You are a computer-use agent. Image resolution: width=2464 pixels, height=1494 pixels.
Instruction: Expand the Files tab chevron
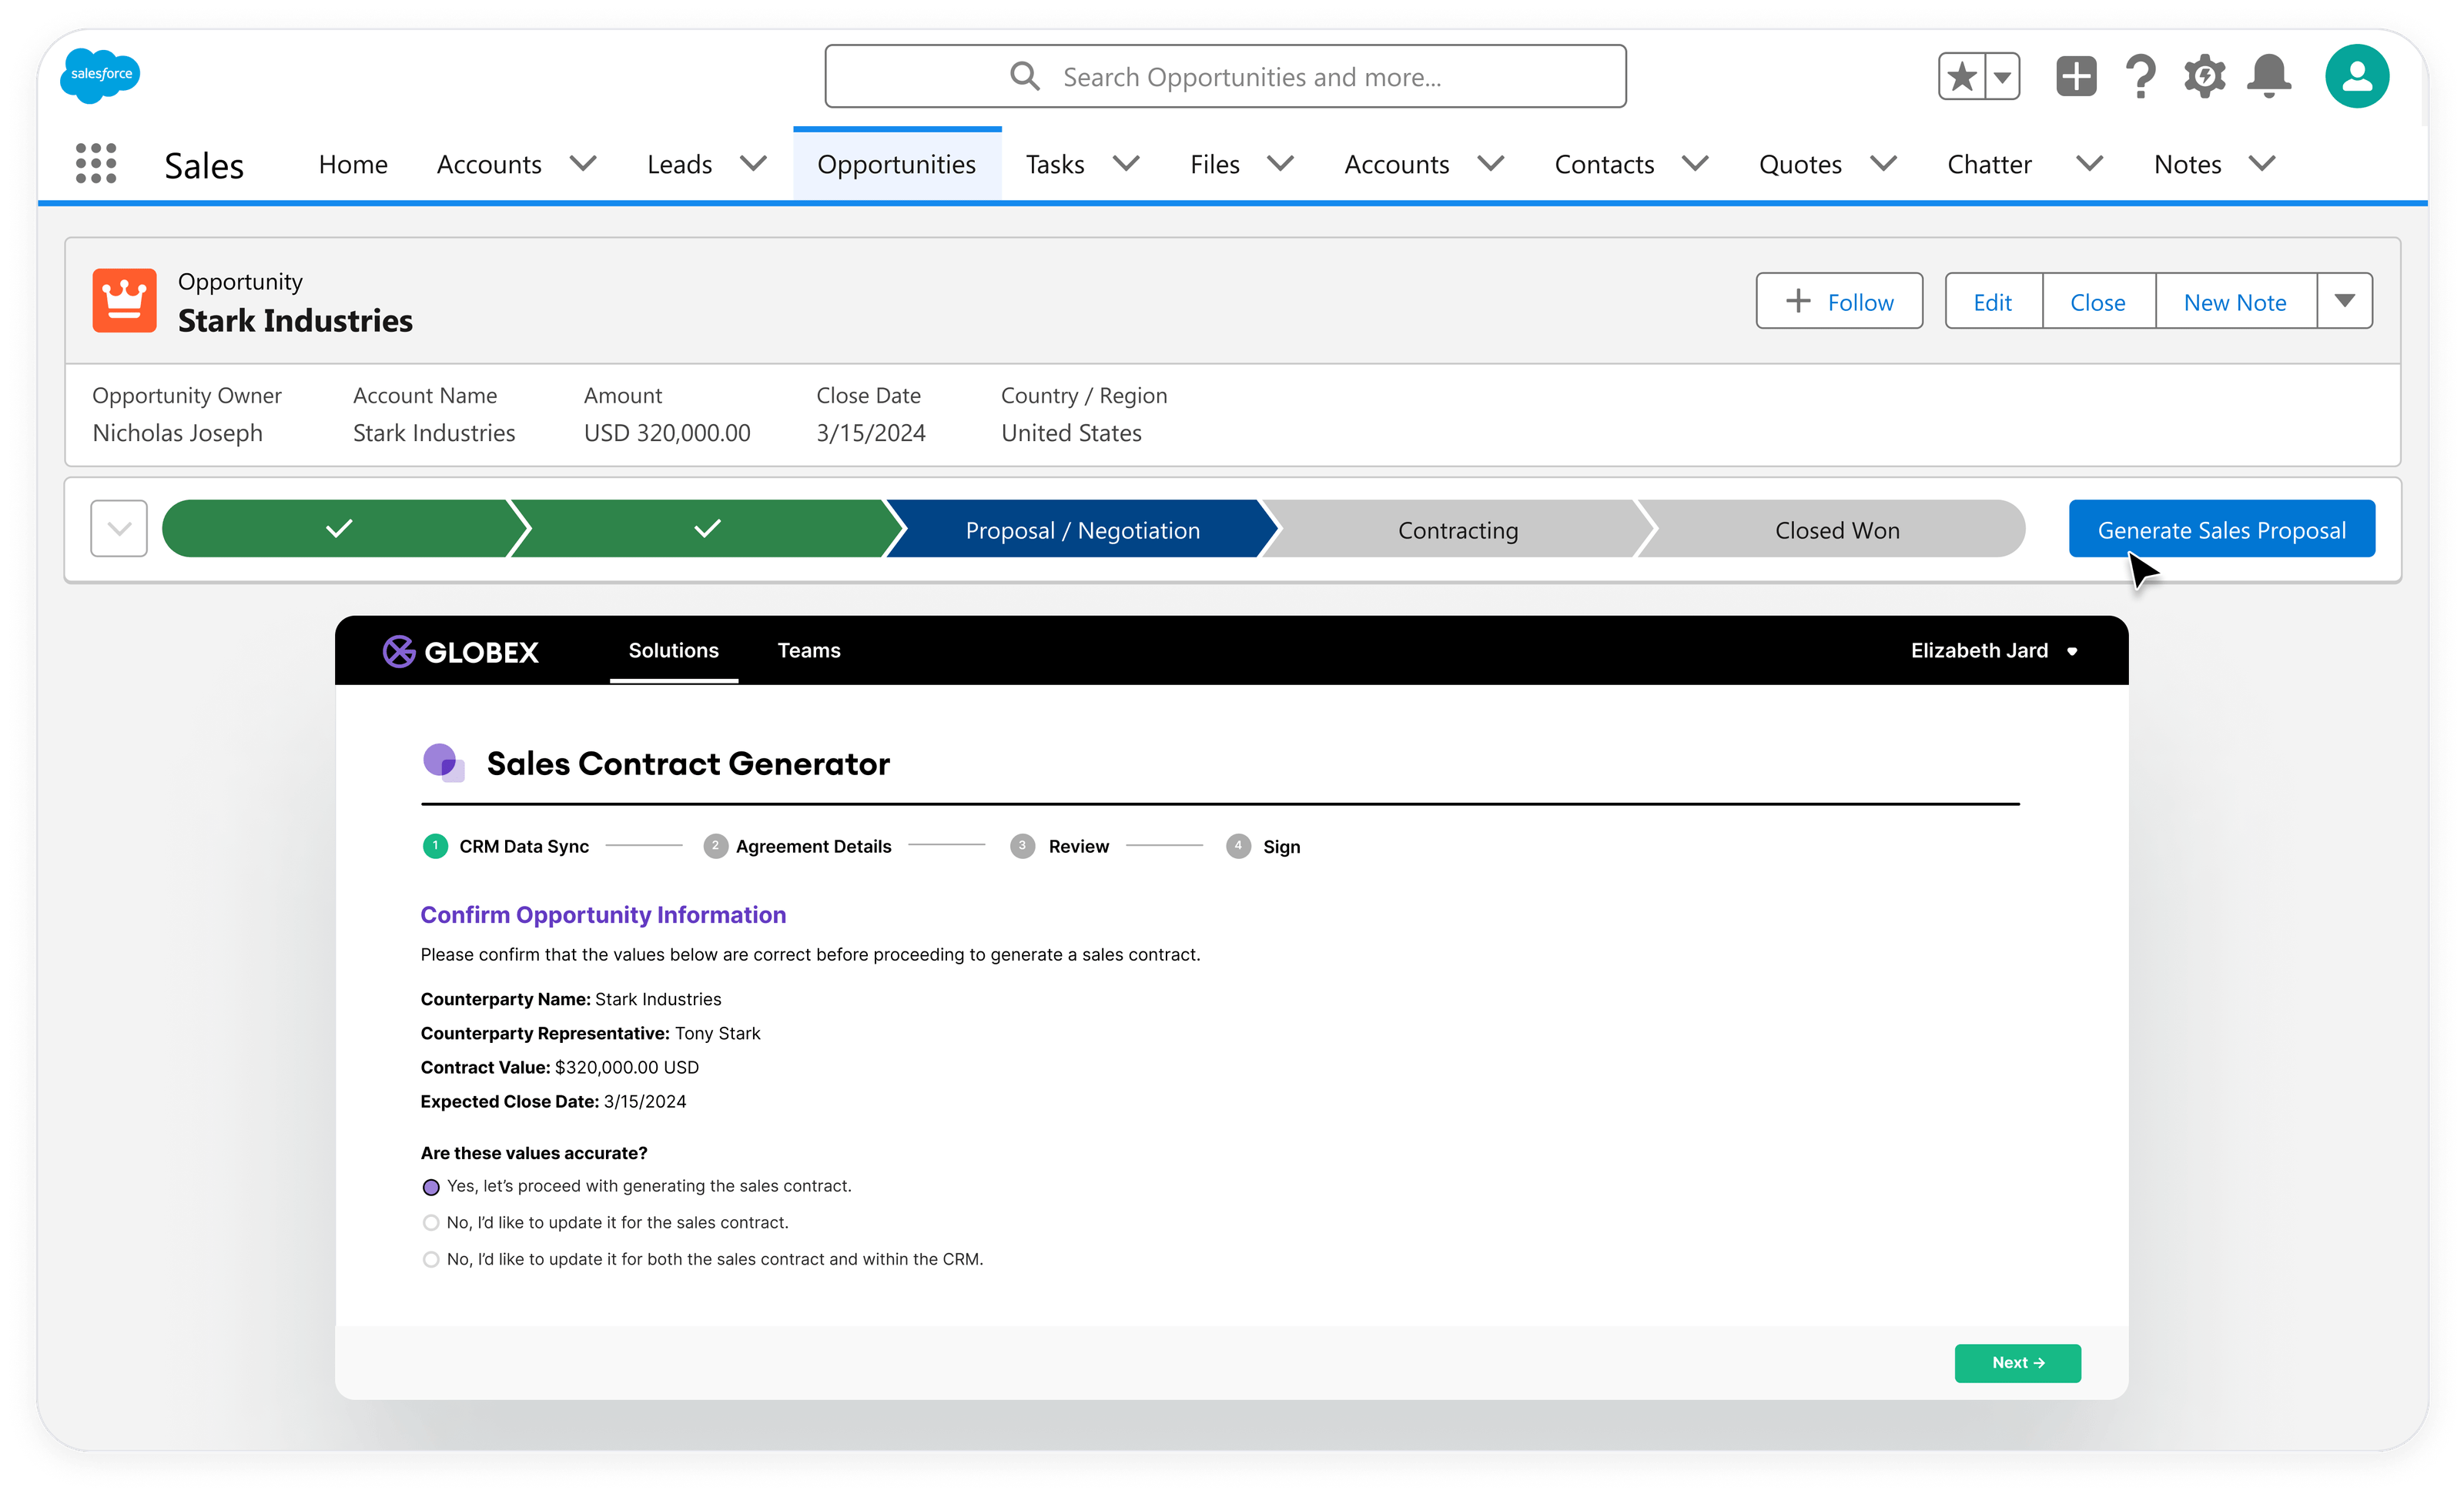coord(1280,163)
